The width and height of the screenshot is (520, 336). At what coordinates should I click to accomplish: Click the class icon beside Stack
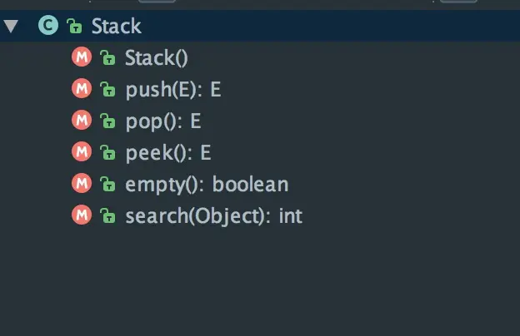pos(48,26)
